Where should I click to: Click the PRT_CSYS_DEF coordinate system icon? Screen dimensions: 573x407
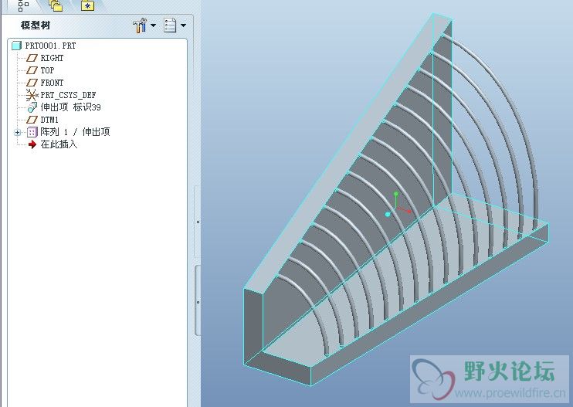click(x=32, y=95)
